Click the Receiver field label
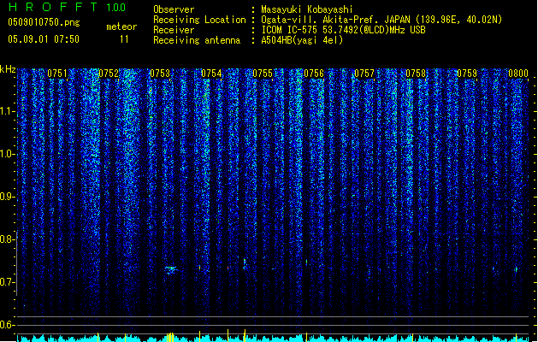 pyautogui.click(x=174, y=30)
